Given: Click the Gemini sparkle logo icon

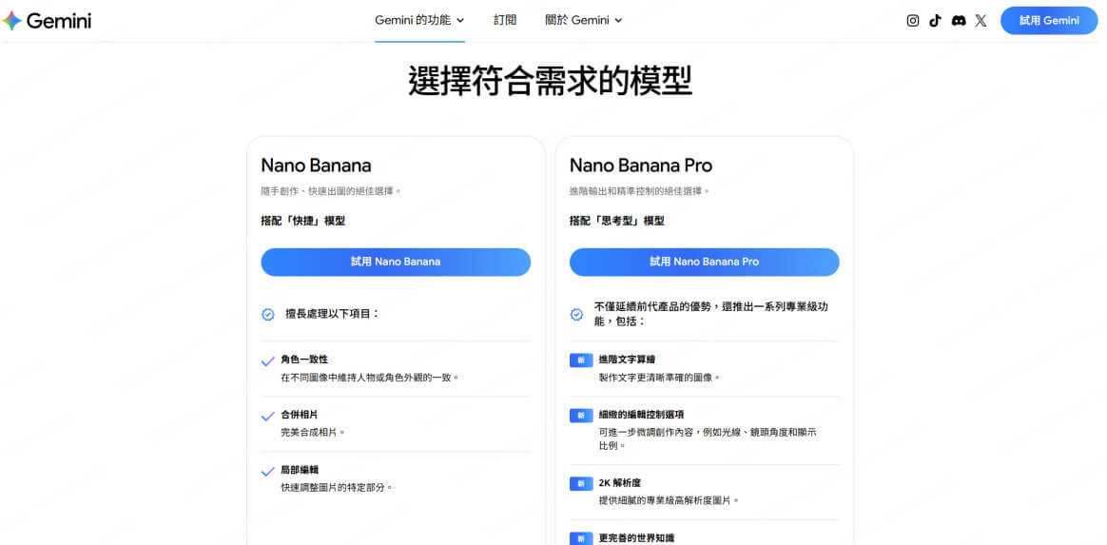Looking at the screenshot, I should [12, 21].
